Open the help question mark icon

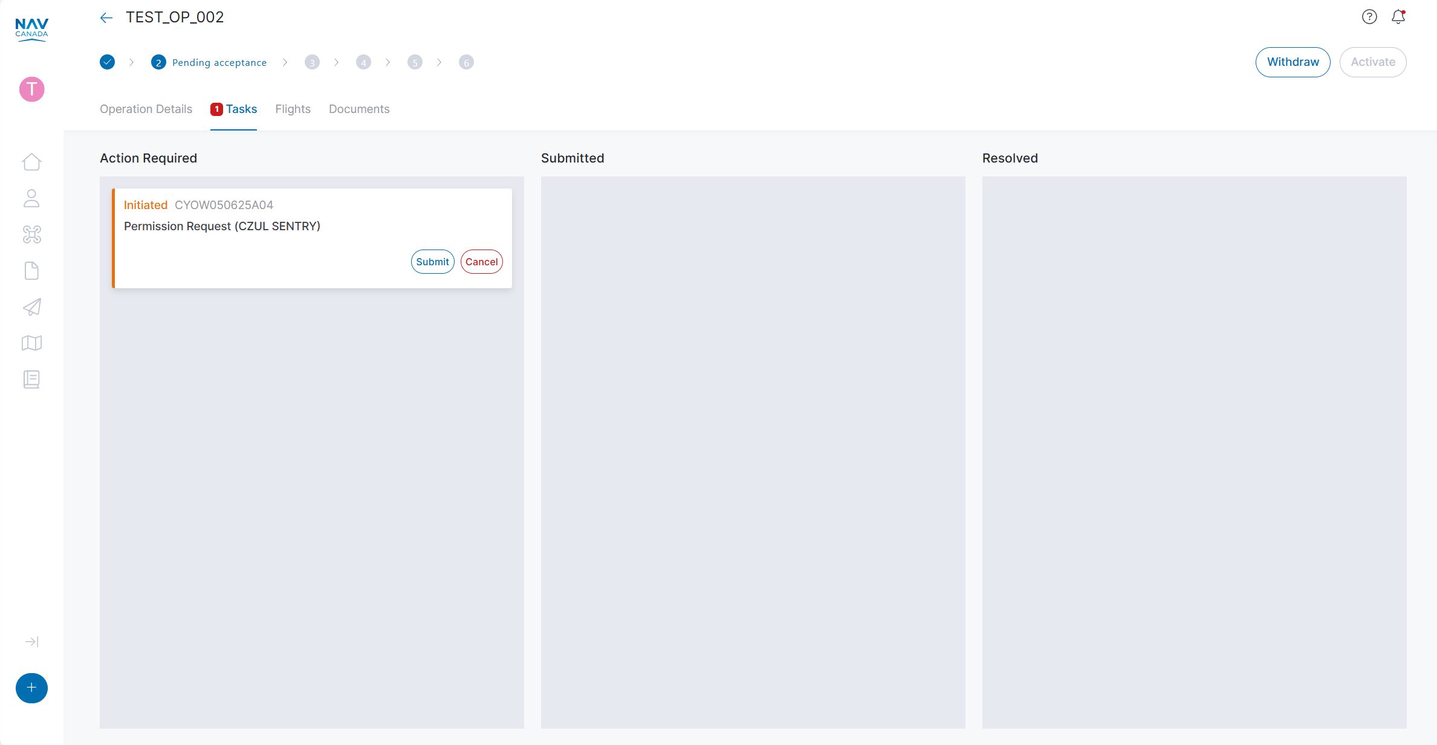tap(1369, 17)
